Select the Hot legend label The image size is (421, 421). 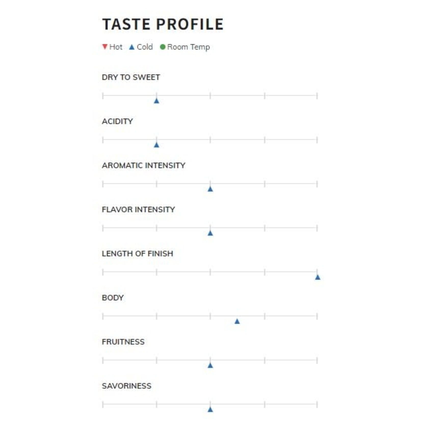coord(116,47)
